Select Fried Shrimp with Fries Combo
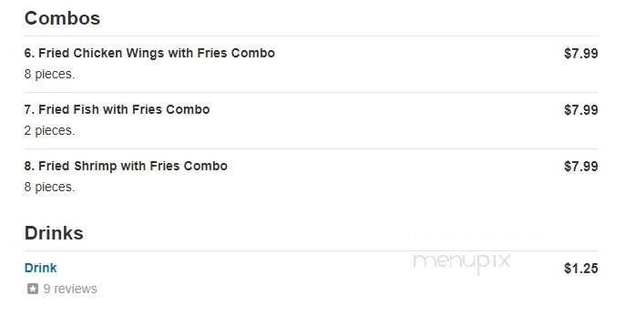 point(126,167)
